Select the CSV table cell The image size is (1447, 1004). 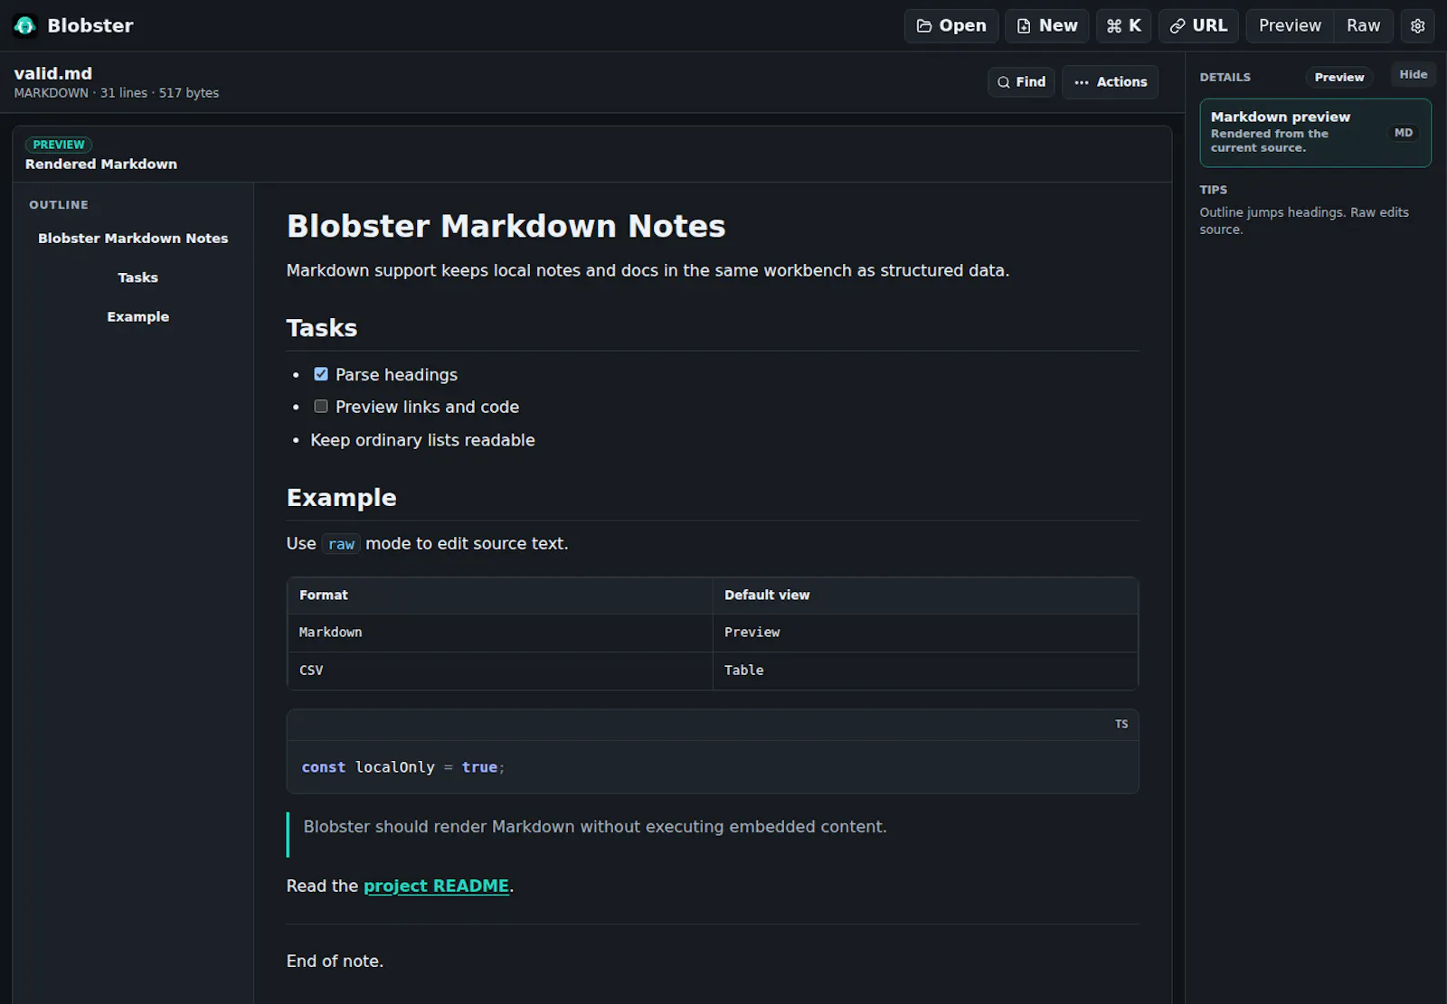click(499, 671)
